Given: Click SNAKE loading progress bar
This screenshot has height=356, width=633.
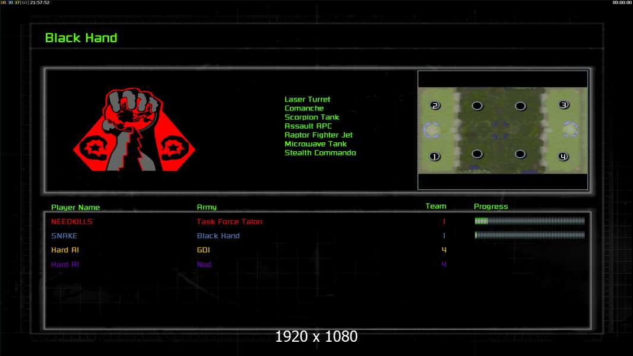Looking at the screenshot, I should click(x=530, y=235).
